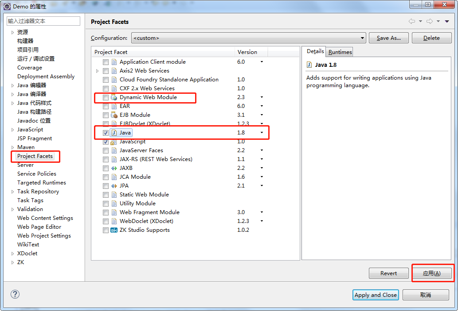Check the JavaServer Faces checkbox
Viewport: 458px width, 311px height.
tap(106, 151)
